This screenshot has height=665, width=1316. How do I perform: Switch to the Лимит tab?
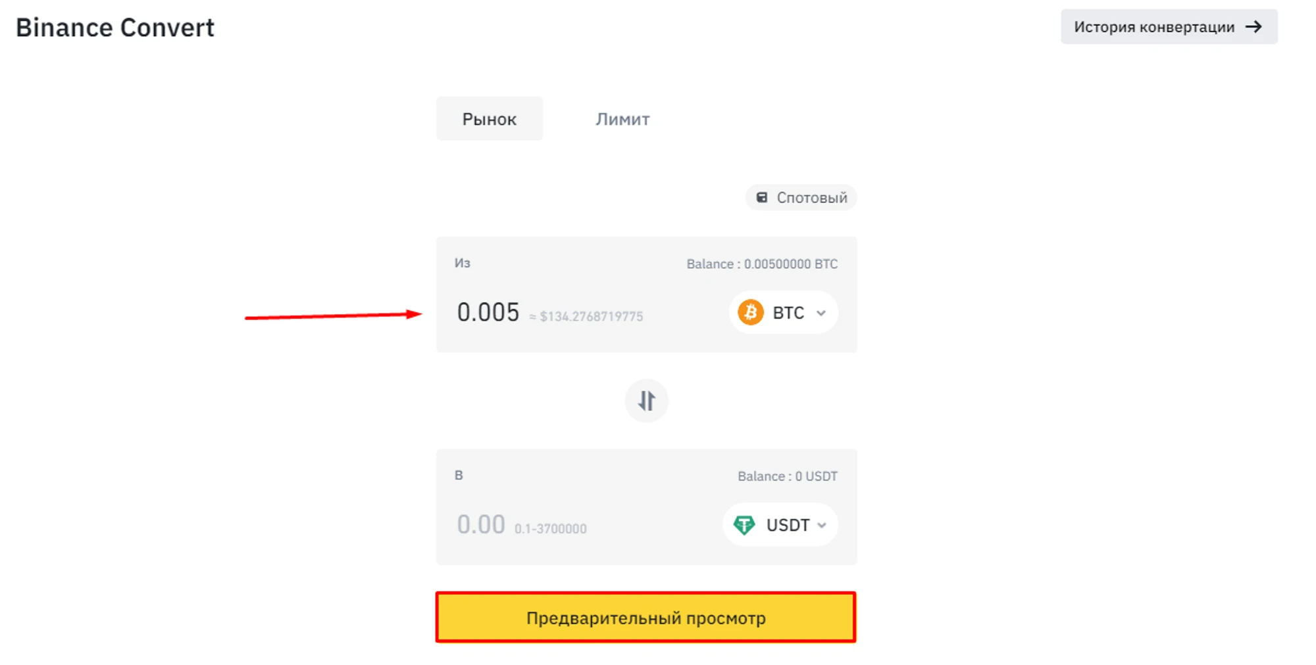622,119
